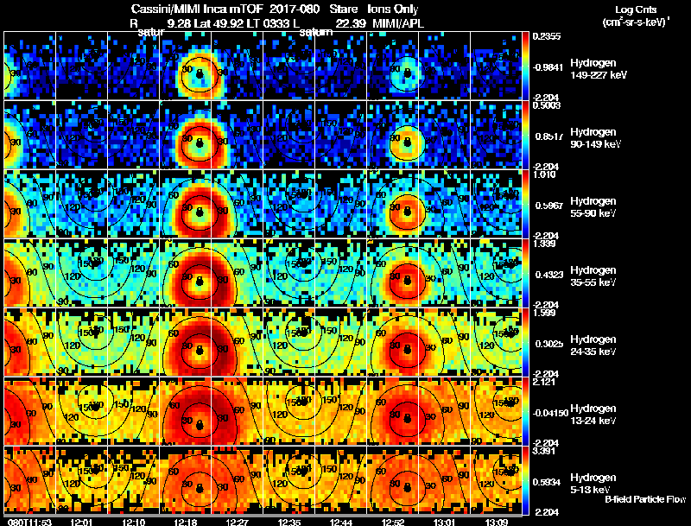This screenshot has width=691, height=526.
Task: Click the "Hydrogen 90-149 keV" row label
Action: [x=596, y=138]
